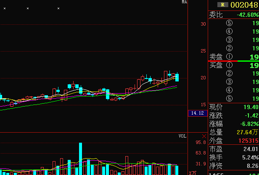The width and height of the screenshot is (259, 175).
Task: Click the -42.60% order ratio value
Action: click(x=248, y=15)
